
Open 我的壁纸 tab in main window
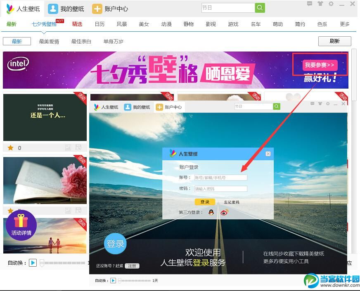(x=66, y=9)
